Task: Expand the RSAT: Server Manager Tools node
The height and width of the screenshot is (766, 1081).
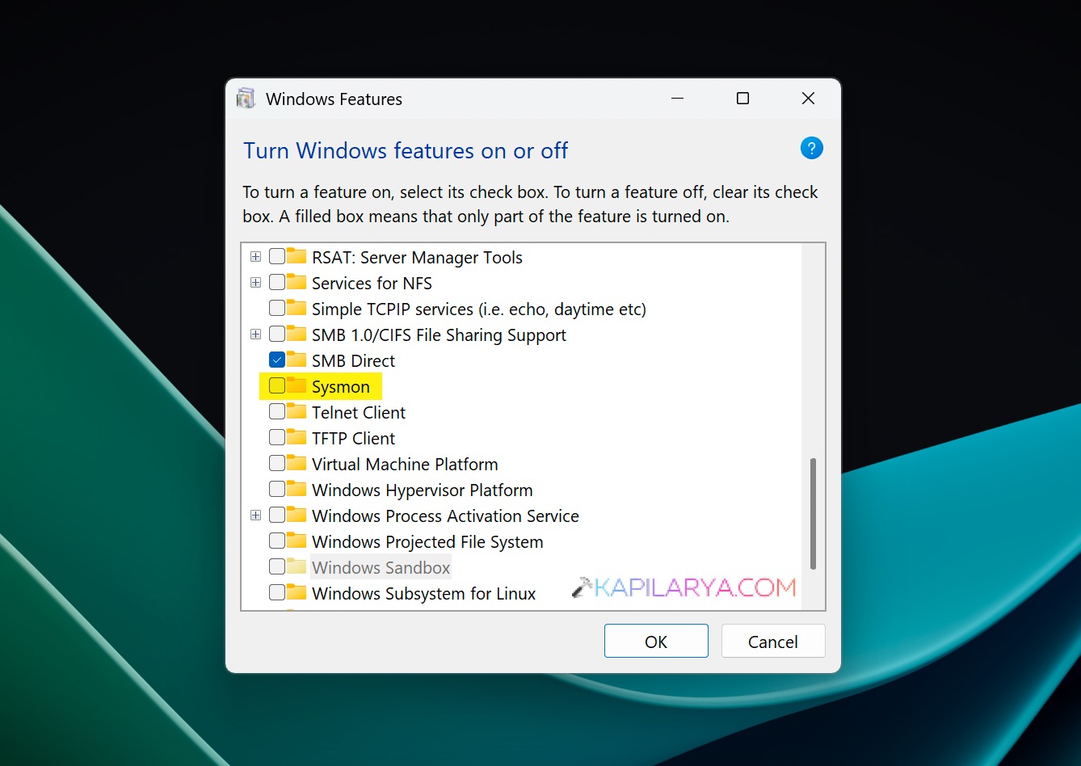Action: 255,256
